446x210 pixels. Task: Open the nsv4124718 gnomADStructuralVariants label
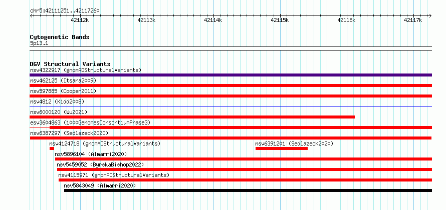tap(105, 143)
